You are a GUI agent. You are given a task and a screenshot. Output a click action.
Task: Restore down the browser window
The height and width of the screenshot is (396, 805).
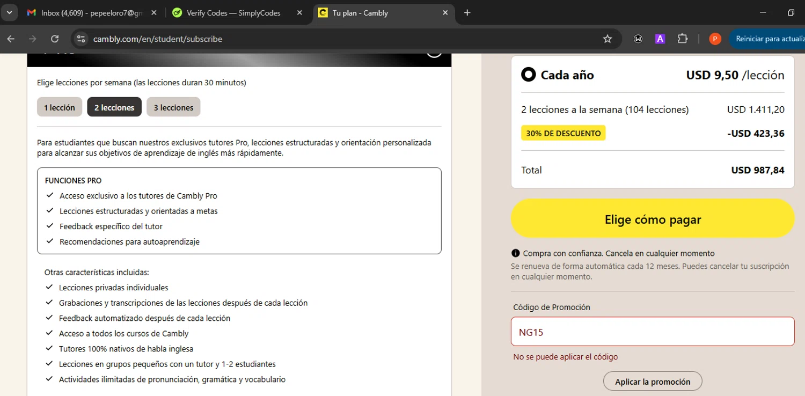point(791,13)
